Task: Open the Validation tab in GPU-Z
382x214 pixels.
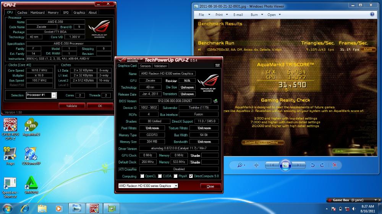Action: [160, 66]
